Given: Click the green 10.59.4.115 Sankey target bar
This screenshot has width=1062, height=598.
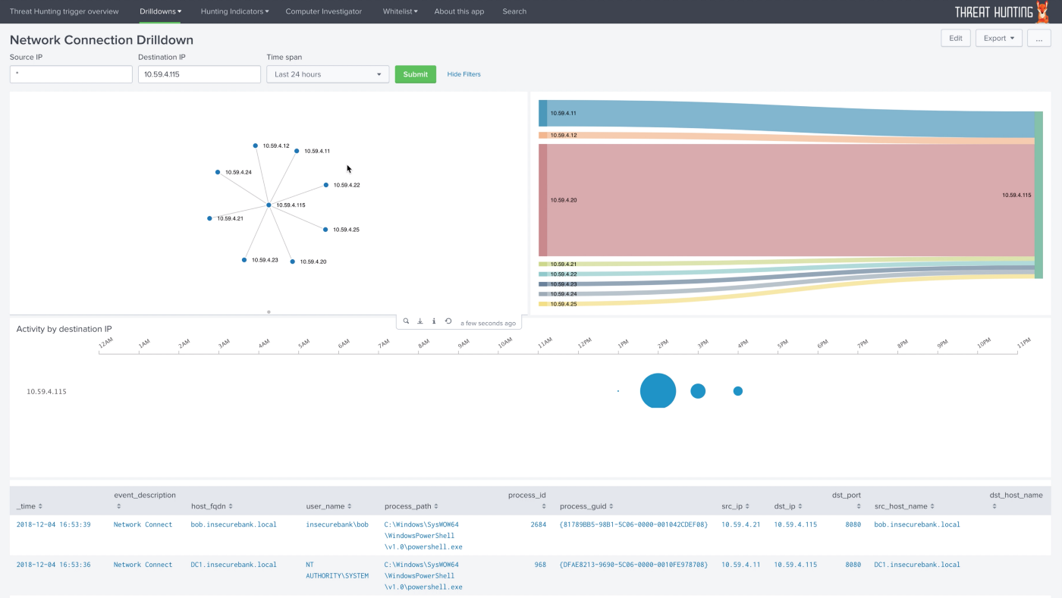Looking at the screenshot, I should pyautogui.click(x=1038, y=195).
